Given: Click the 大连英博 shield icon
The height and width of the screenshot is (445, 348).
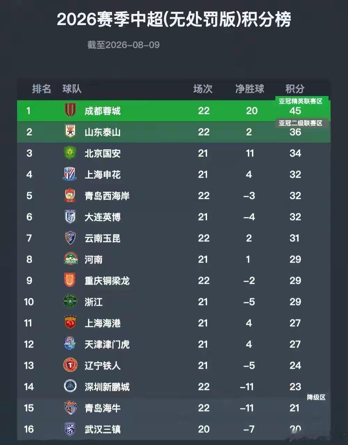Looking at the screenshot, I should pos(70,217).
